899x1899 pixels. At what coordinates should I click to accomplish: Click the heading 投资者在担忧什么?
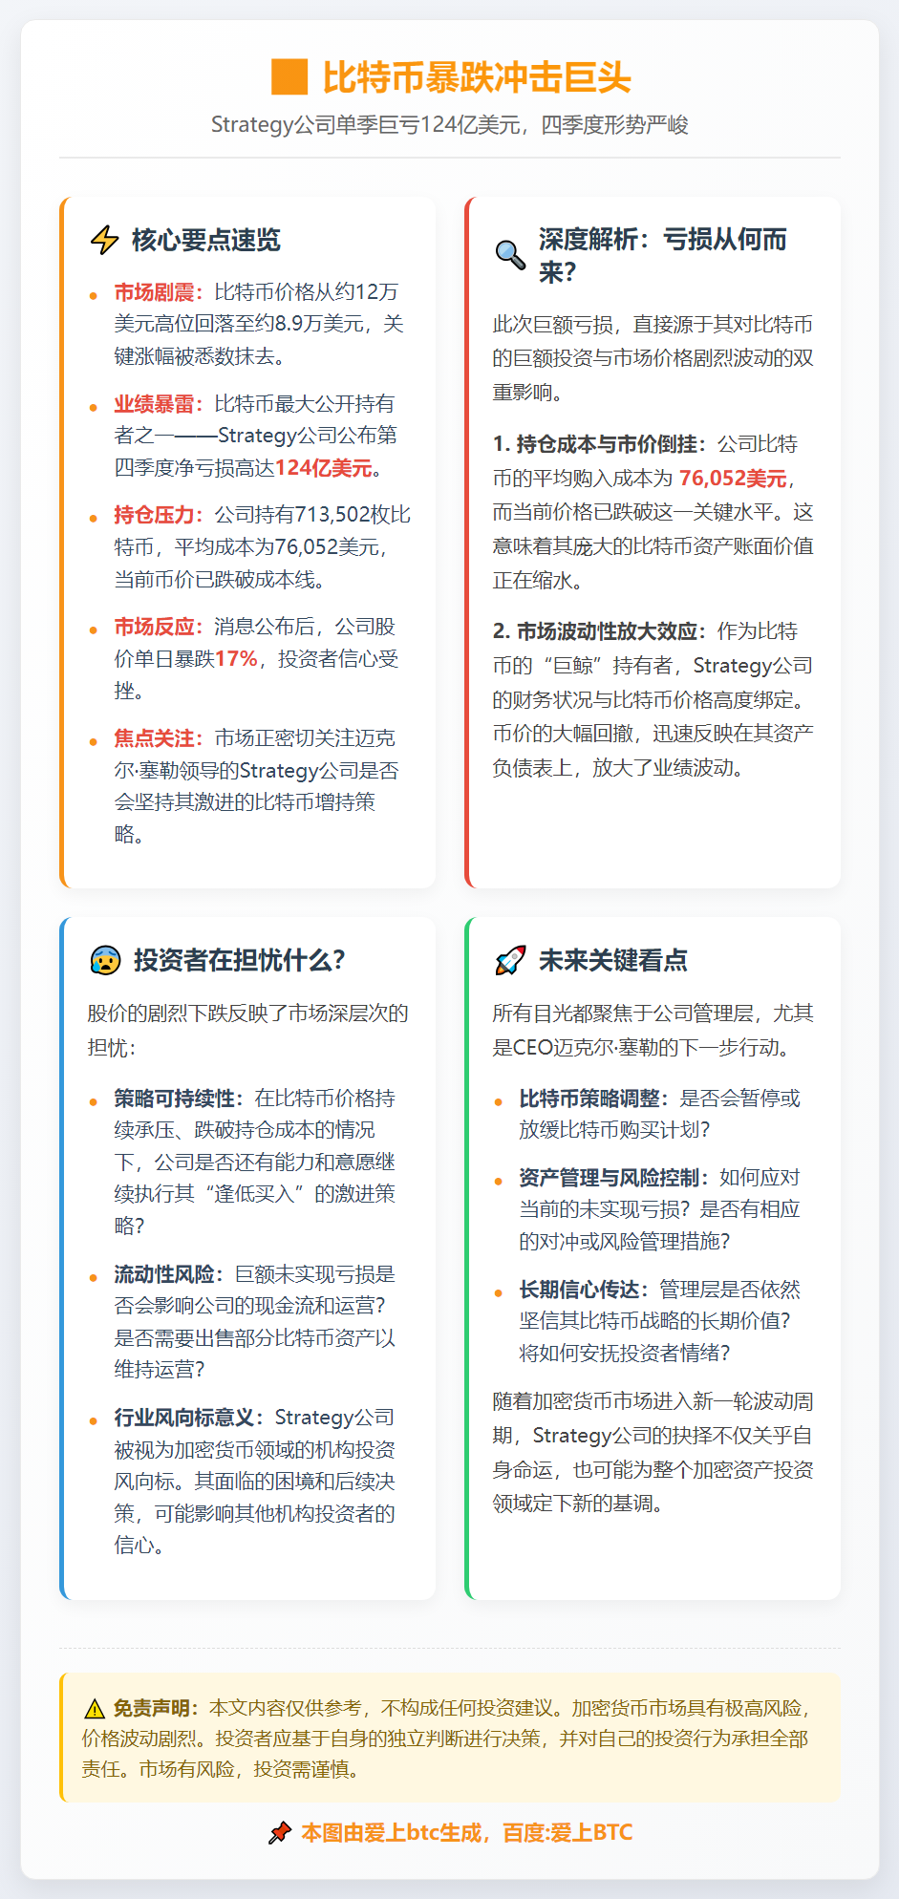239,960
